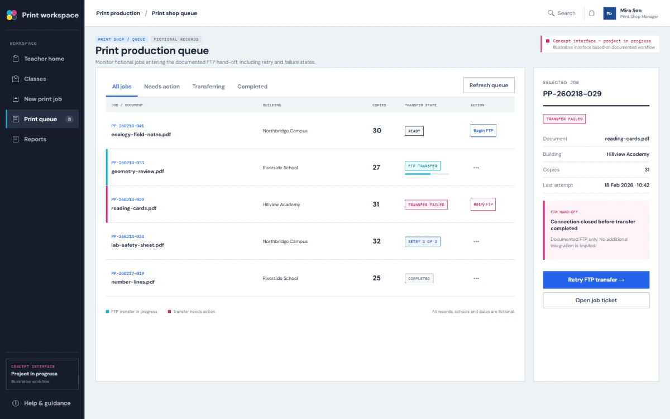The width and height of the screenshot is (670, 419).
Task: Click Print production breadcrumb
Action: [x=118, y=13]
